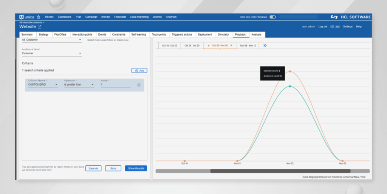Open the mail inbox envelope icon
Image resolution: width=387 pixels, height=194 pixels.
click(332, 27)
